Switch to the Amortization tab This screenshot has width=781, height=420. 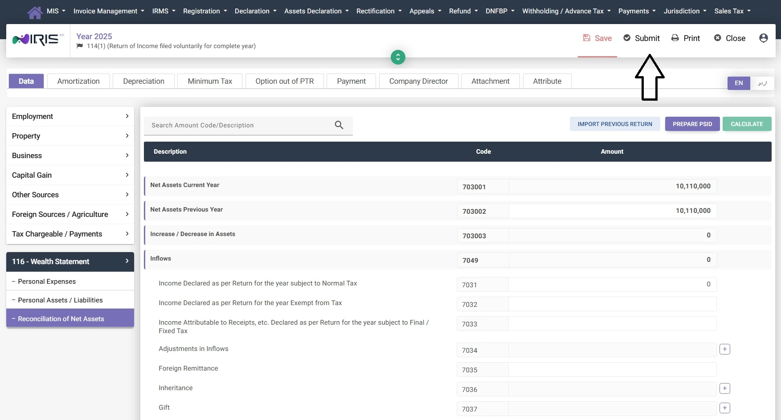(x=78, y=81)
